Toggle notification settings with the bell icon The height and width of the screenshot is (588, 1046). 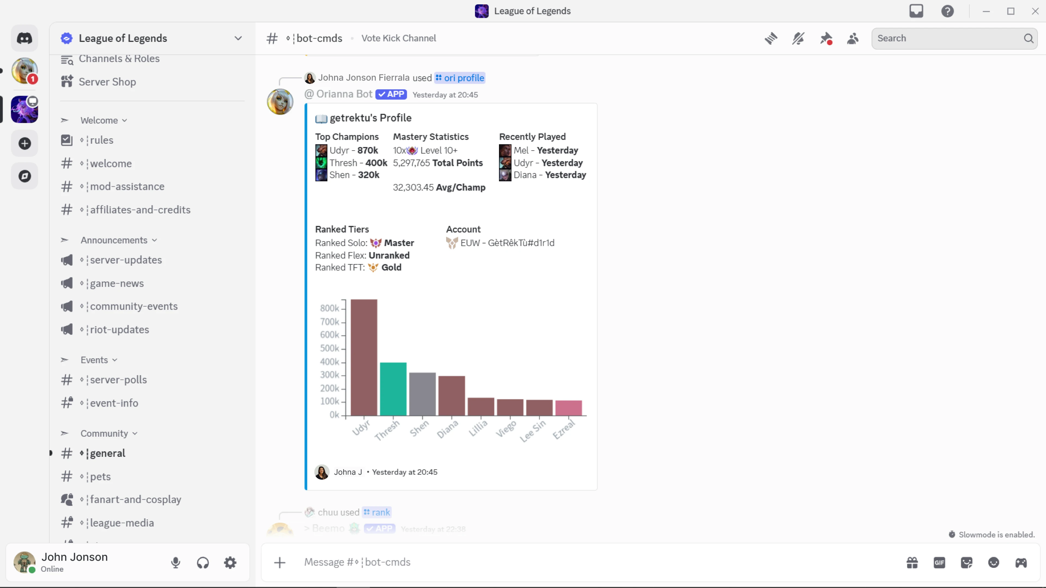[798, 39]
